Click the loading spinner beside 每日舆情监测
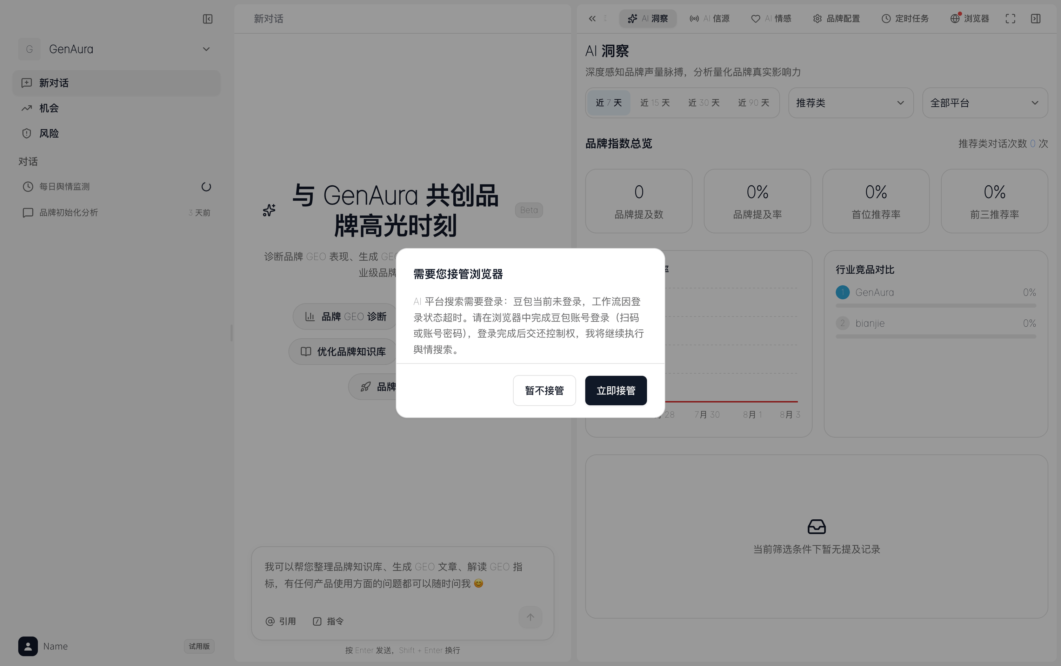 coord(206,187)
